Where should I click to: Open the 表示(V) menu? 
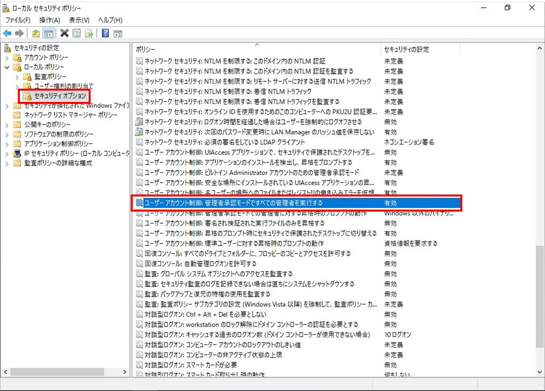coord(78,20)
